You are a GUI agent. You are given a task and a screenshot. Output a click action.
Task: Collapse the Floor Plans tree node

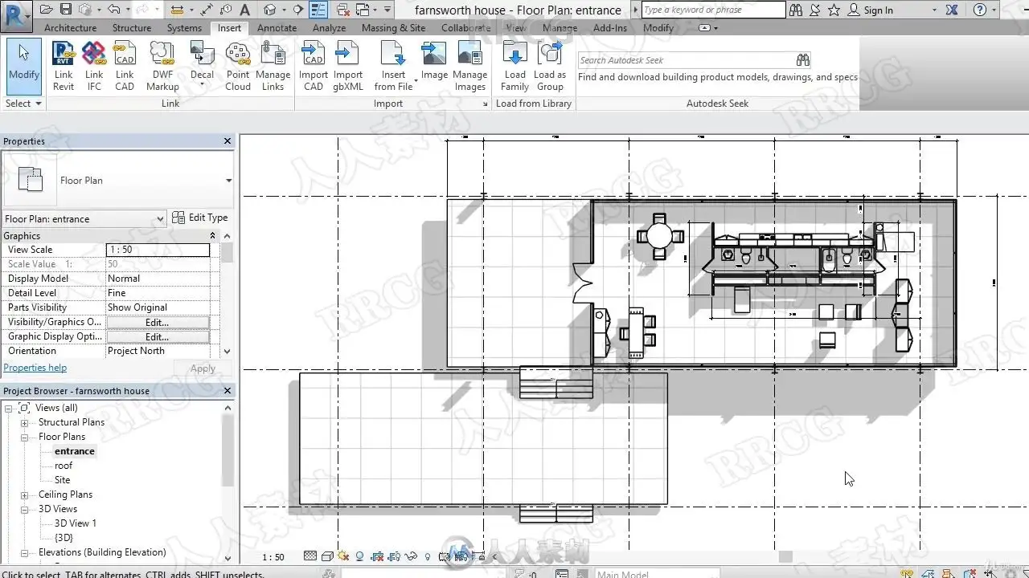25,438
